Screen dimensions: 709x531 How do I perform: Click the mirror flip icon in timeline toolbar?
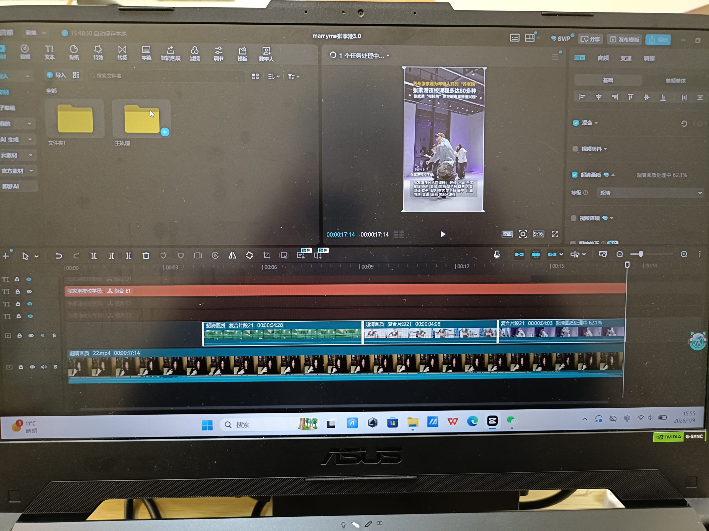tap(232, 256)
